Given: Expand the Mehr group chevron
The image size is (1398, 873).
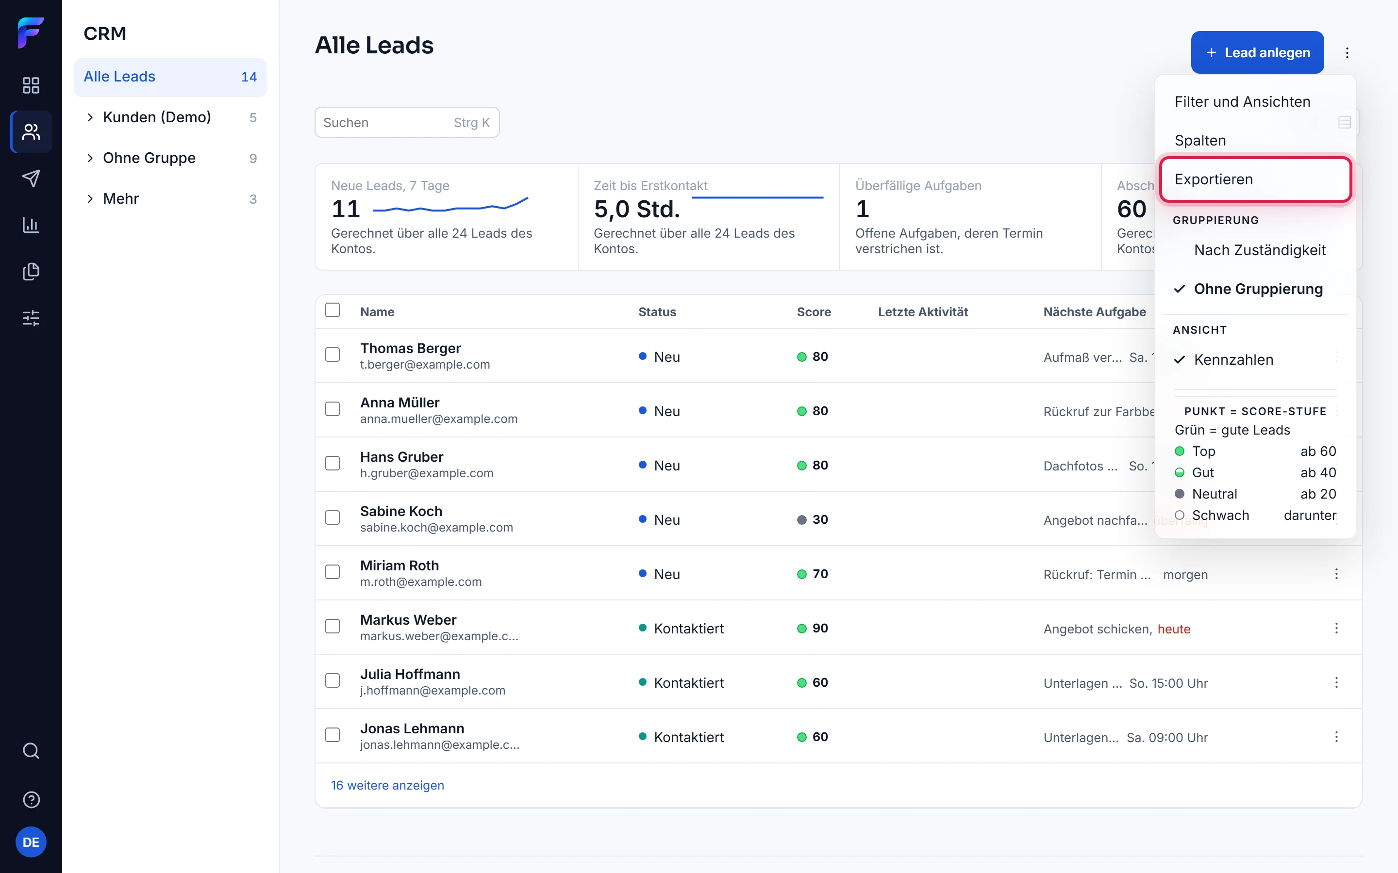Looking at the screenshot, I should tap(90, 199).
